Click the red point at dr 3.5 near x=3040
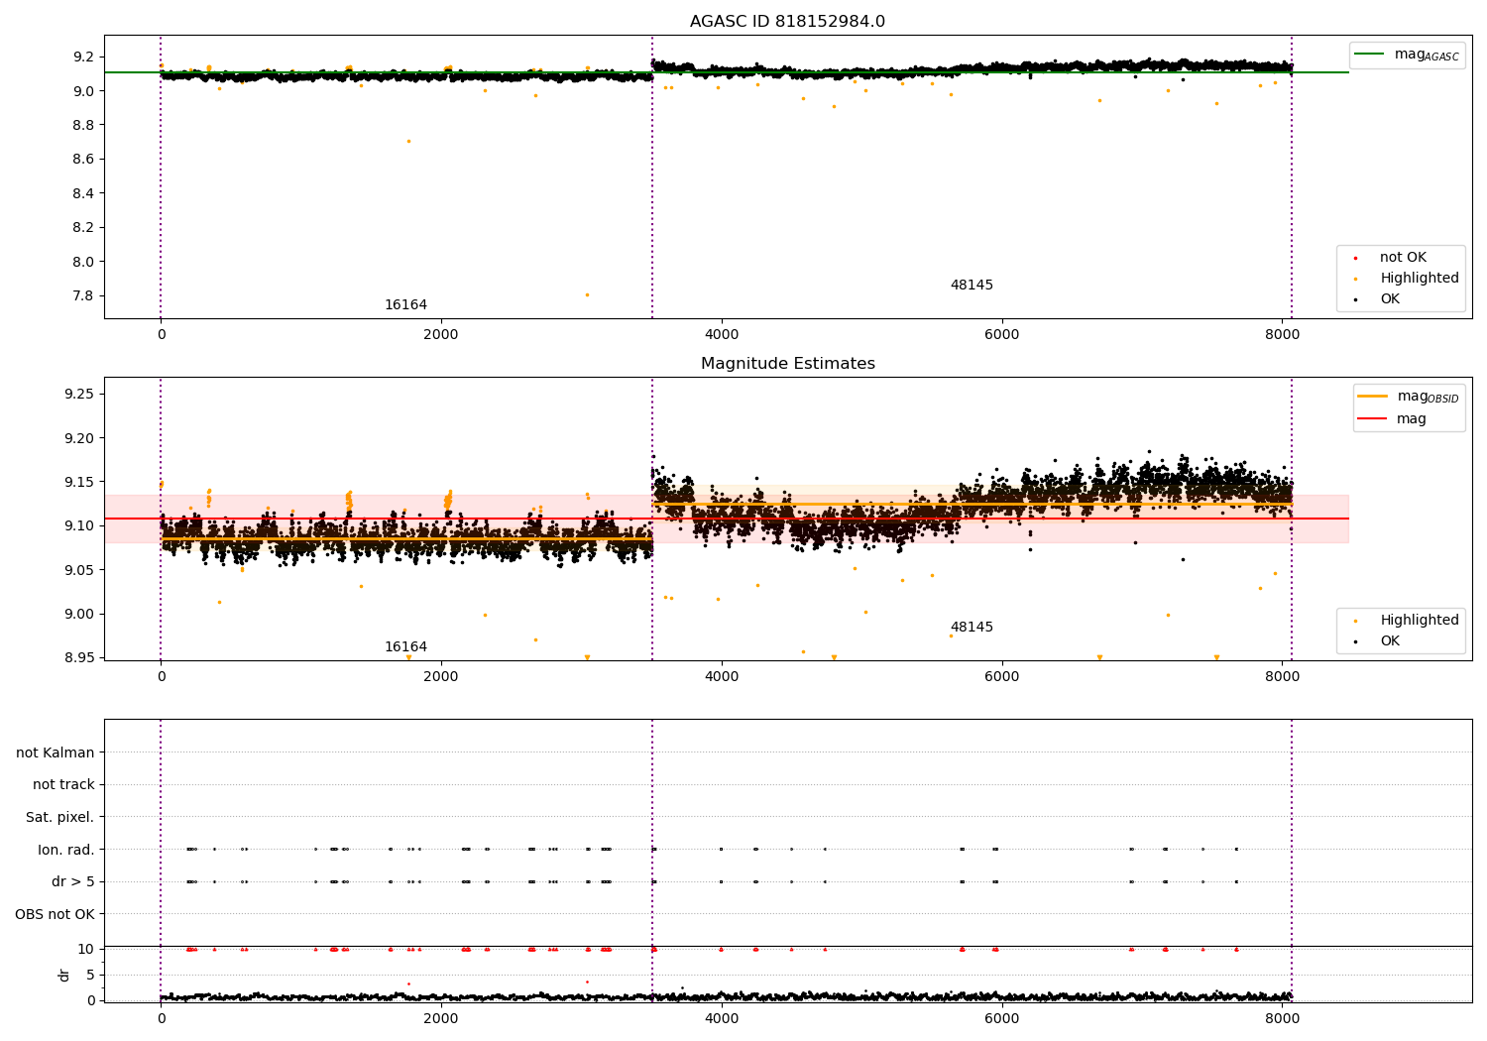The width and height of the screenshot is (1487, 1041). (587, 982)
